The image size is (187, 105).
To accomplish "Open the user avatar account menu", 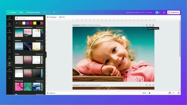I will click(157, 12).
